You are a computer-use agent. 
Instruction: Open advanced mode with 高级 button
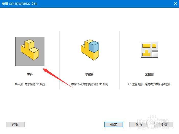(15, 124)
